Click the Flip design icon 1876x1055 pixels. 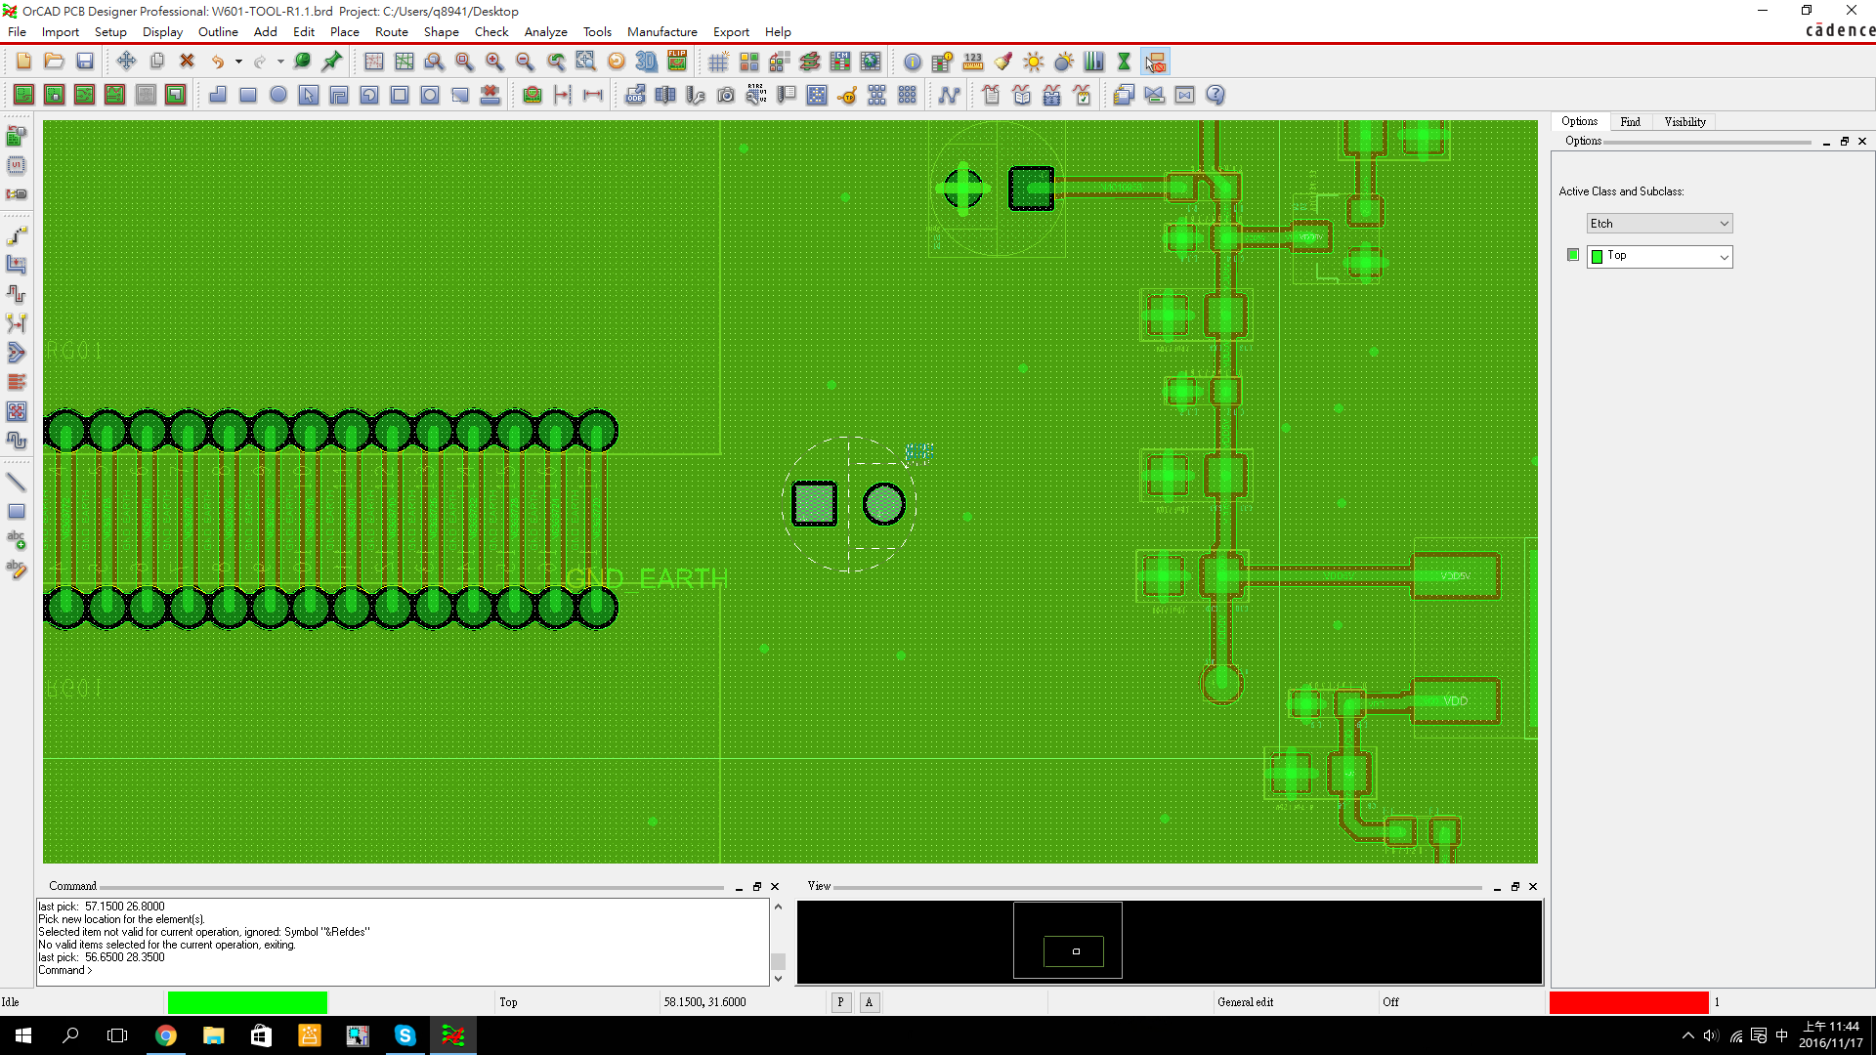pyautogui.click(x=677, y=62)
